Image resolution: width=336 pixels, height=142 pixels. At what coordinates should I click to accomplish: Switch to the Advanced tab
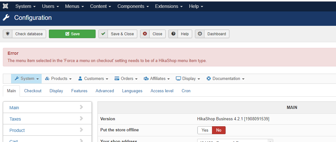tap(104, 91)
